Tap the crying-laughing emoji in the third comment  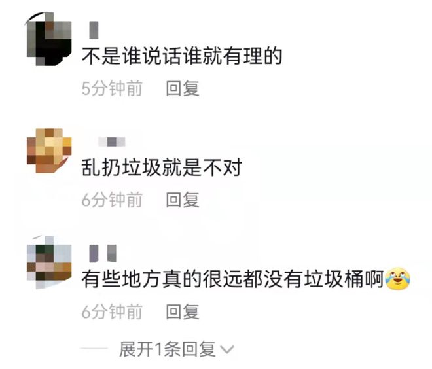point(397,279)
